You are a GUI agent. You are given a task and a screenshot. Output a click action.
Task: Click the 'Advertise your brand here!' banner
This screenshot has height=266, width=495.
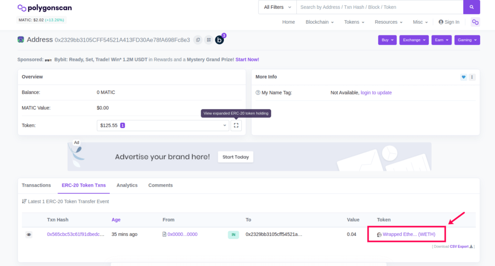(x=249, y=157)
